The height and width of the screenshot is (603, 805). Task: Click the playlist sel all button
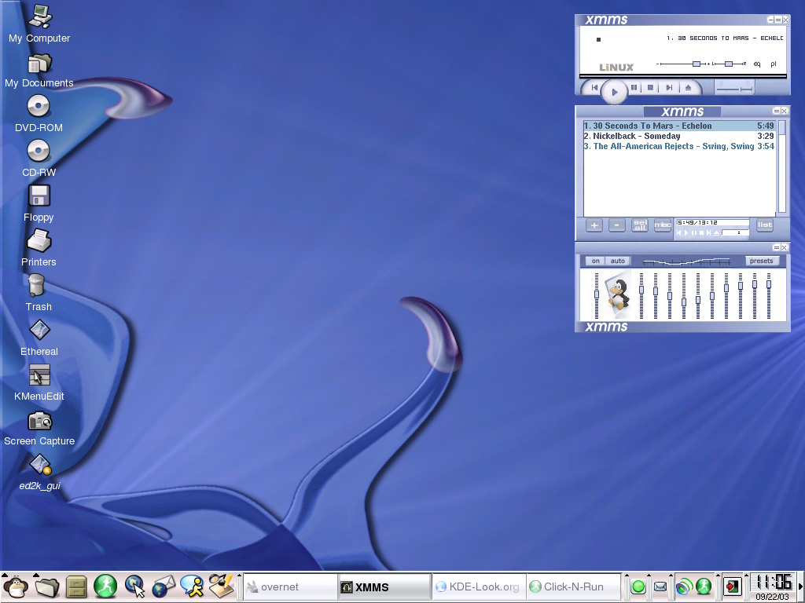(640, 225)
